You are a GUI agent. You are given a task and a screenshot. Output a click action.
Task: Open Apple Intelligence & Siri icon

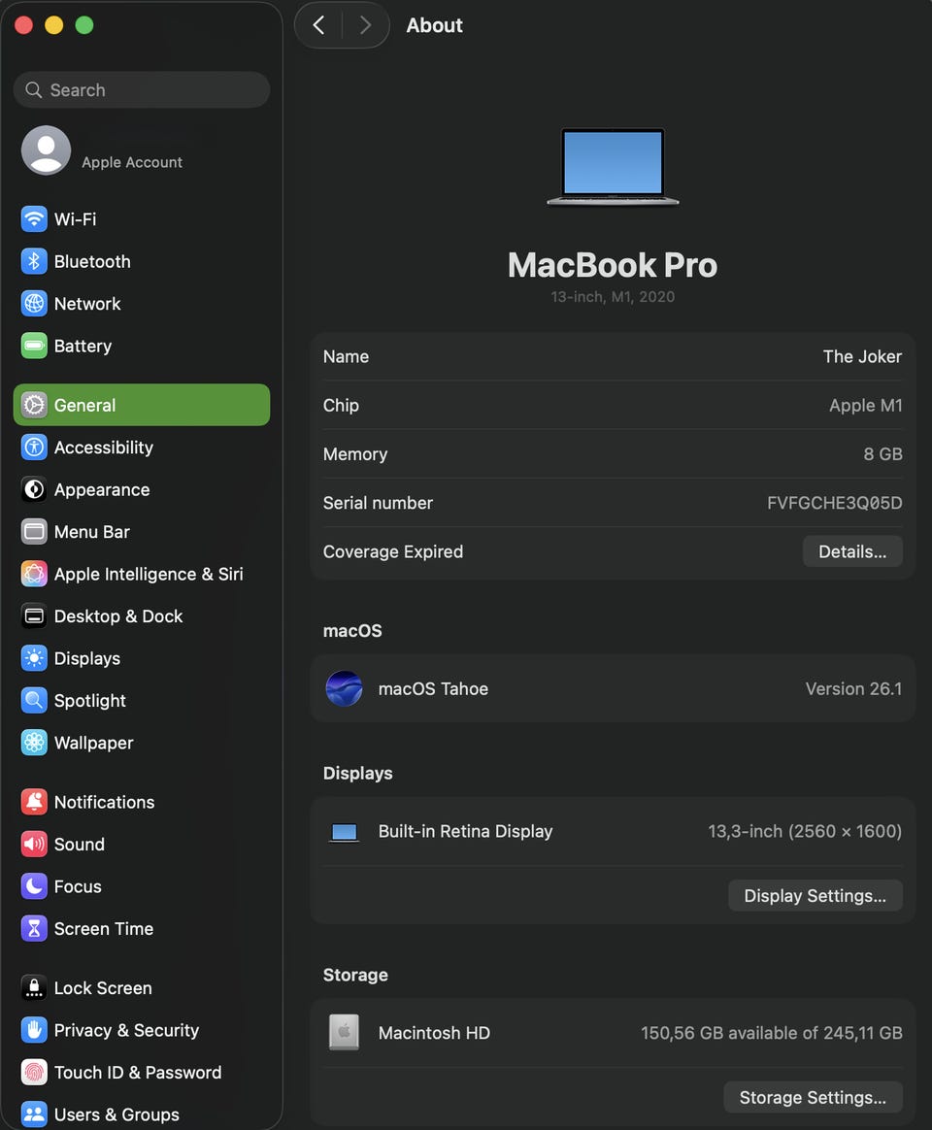pos(34,574)
